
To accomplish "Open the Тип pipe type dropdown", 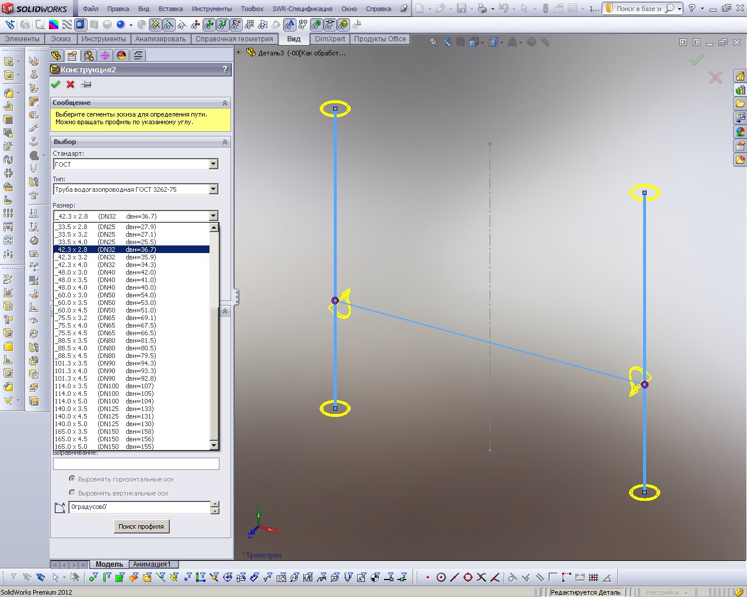I will (x=214, y=189).
